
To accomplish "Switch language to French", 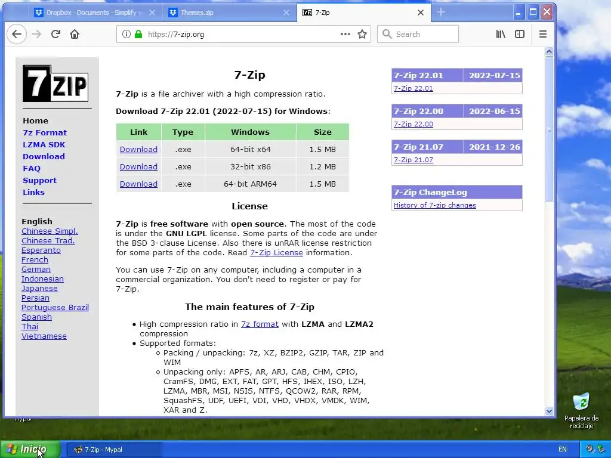I will click(35, 260).
